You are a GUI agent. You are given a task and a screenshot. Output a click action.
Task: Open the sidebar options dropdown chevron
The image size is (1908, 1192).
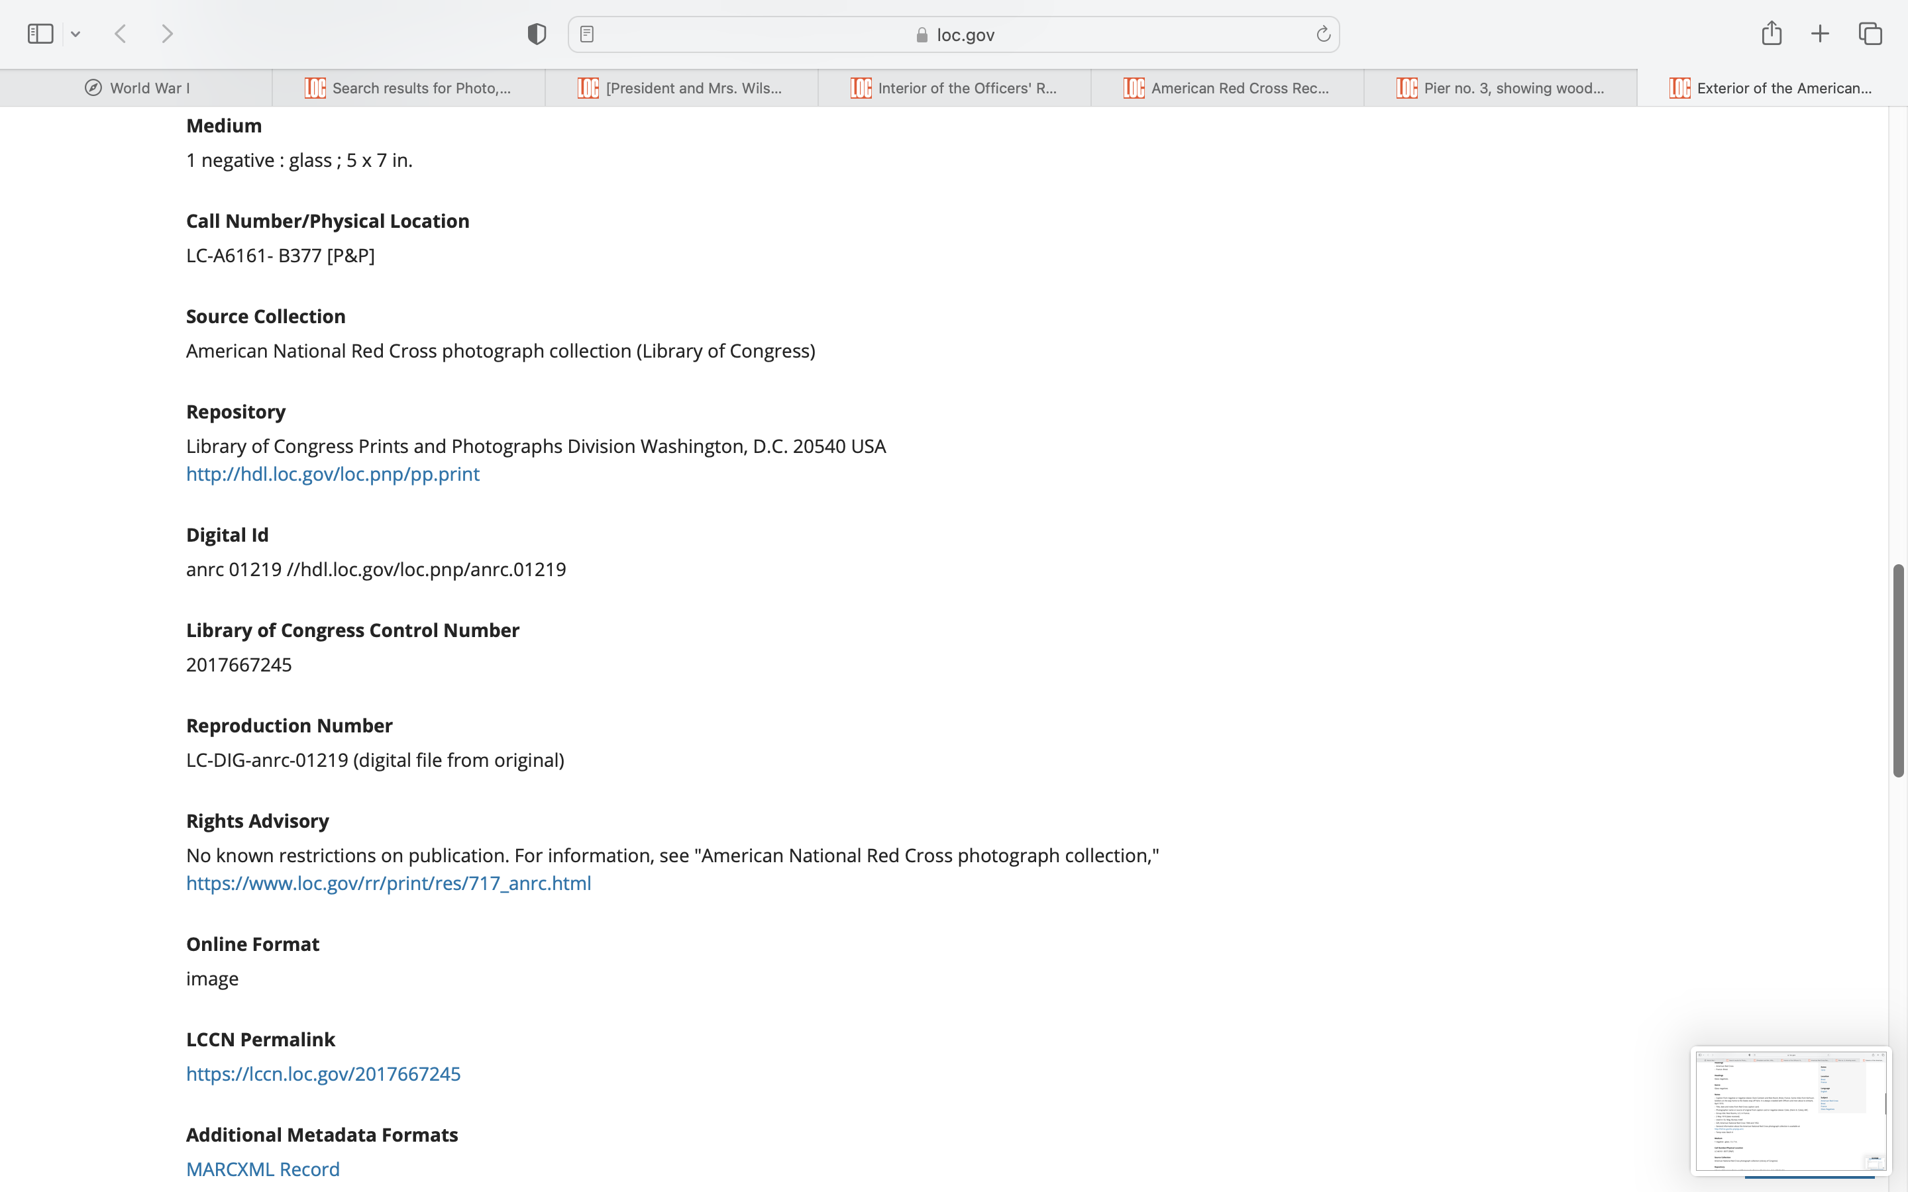pyautogui.click(x=76, y=34)
